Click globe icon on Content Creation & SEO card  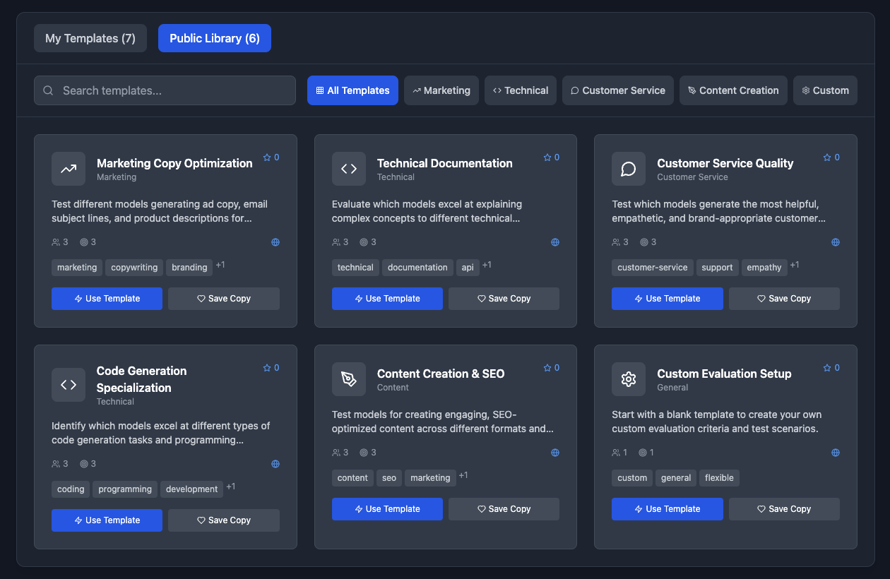[555, 453]
